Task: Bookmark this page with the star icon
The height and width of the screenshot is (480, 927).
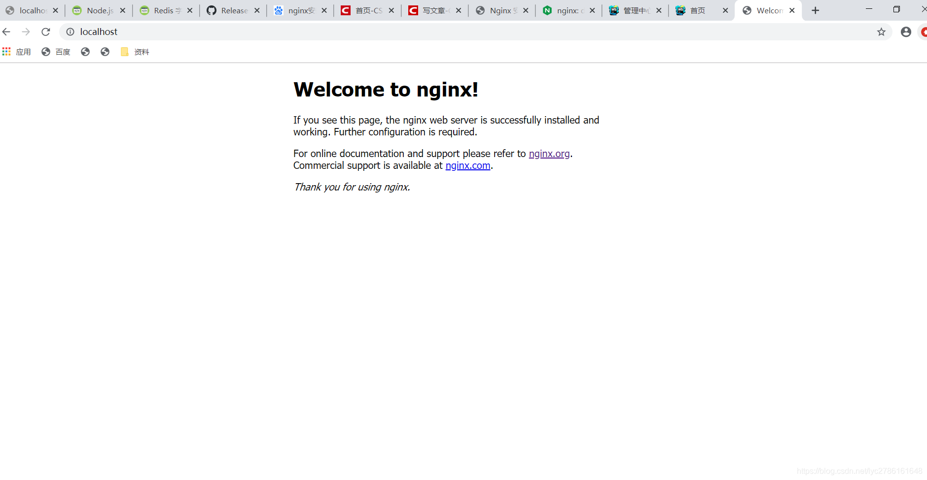Action: click(881, 32)
